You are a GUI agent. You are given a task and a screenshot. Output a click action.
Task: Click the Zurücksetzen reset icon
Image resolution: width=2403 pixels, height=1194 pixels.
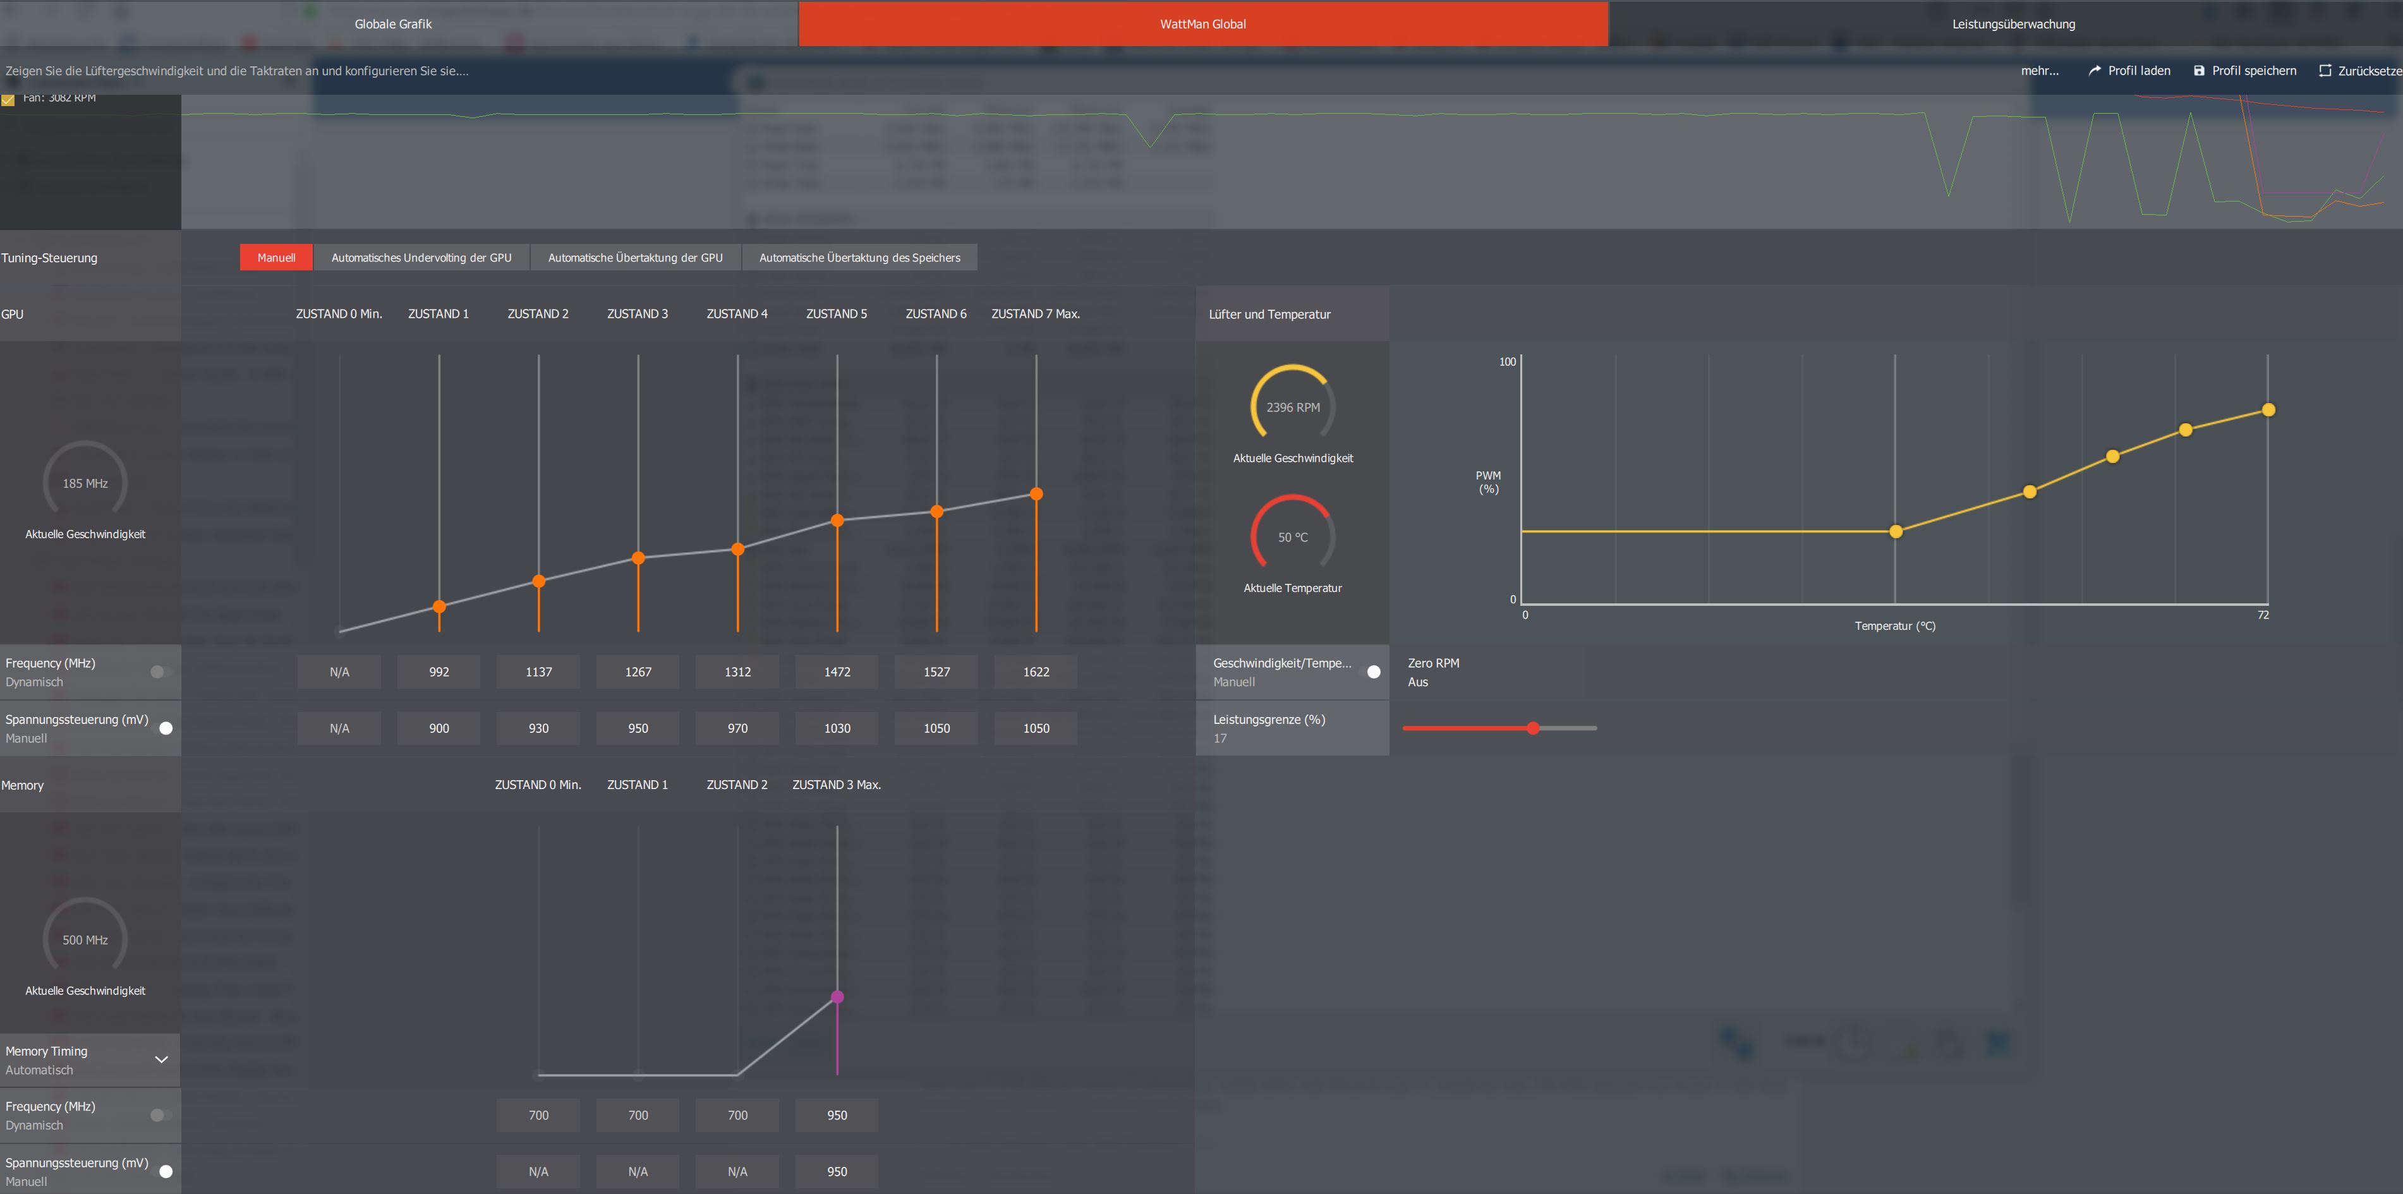pos(2325,71)
